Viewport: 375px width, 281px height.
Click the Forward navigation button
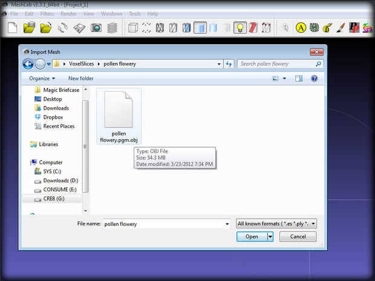pos(40,64)
